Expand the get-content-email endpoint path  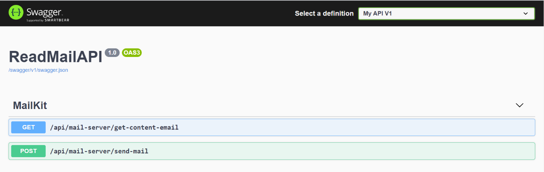point(114,127)
